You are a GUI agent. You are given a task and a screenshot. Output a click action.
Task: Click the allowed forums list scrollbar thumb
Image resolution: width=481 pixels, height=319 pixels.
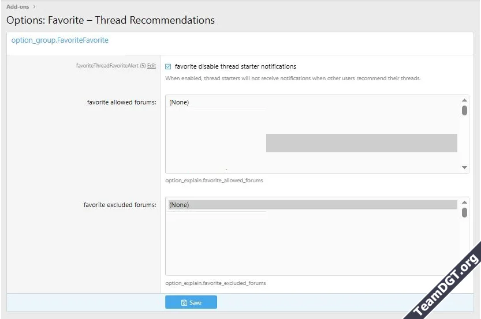[x=464, y=110]
